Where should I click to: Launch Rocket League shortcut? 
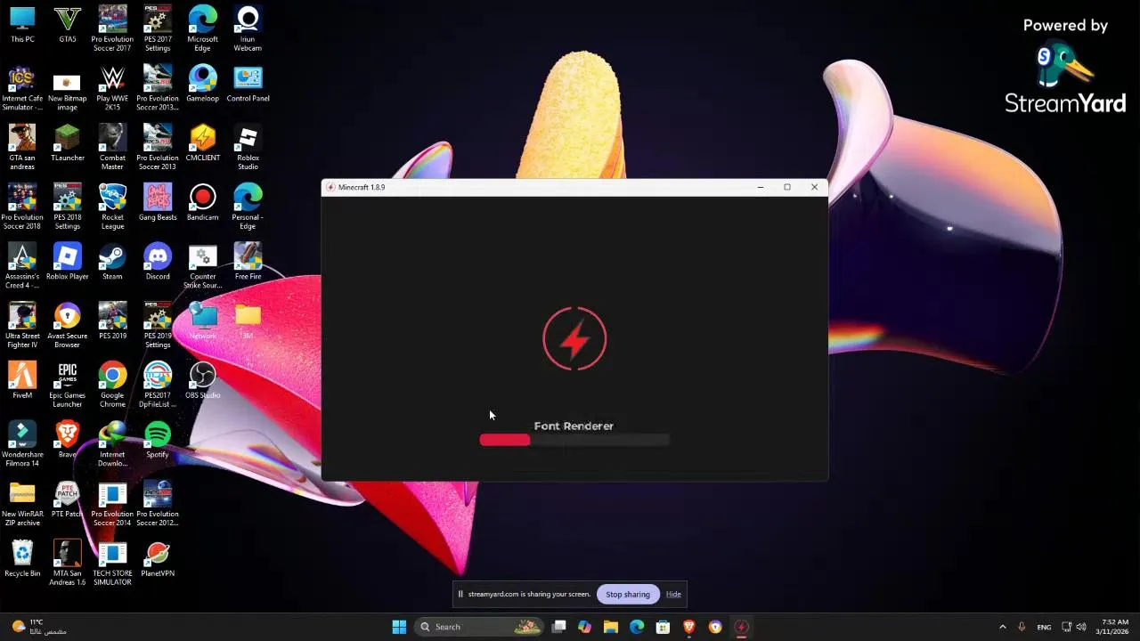tap(112, 207)
